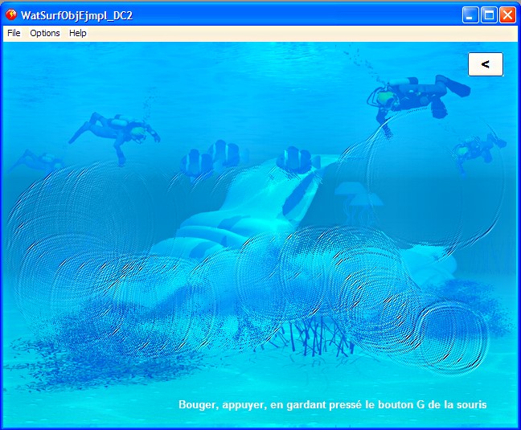Click the text "Bouger, appuyer, en gardant pressé"
This screenshot has height=430, width=521.
point(270,405)
